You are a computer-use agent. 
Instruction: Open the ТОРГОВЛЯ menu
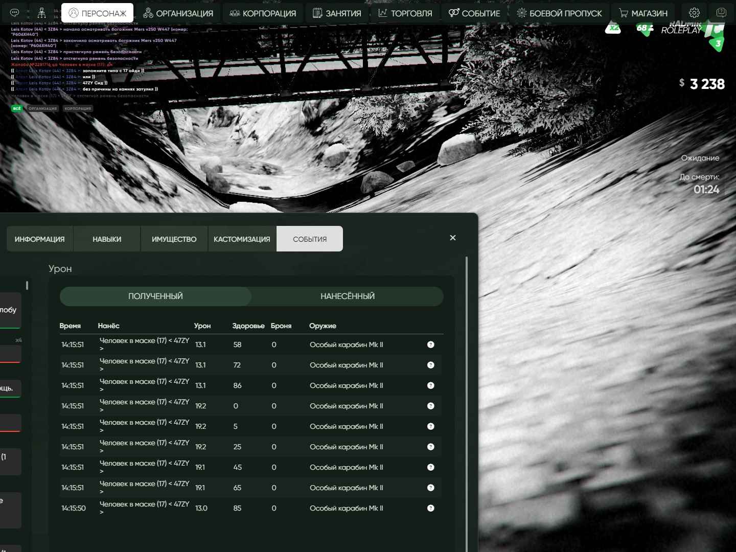(x=405, y=13)
